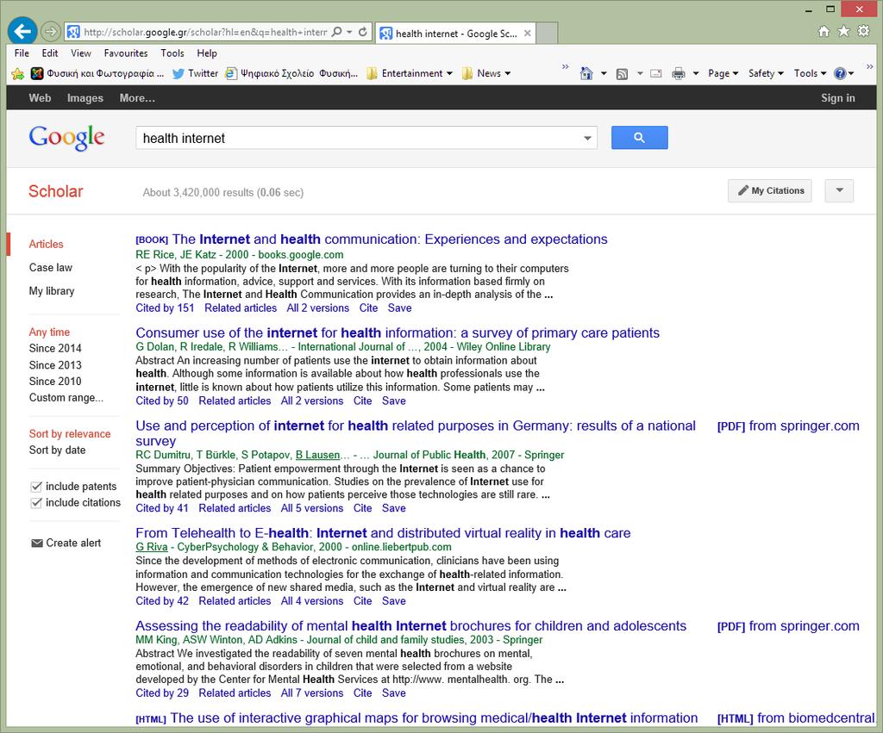Image resolution: width=883 pixels, height=733 pixels.
Task: Open the Ψηφιακό Σχολείο bookmark
Action: 291,74
